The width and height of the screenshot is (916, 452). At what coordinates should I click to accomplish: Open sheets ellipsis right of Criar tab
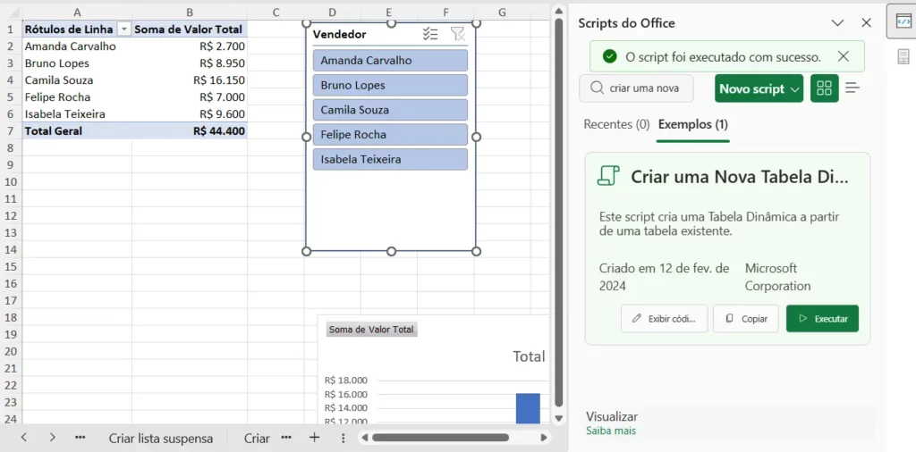click(285, 438)
